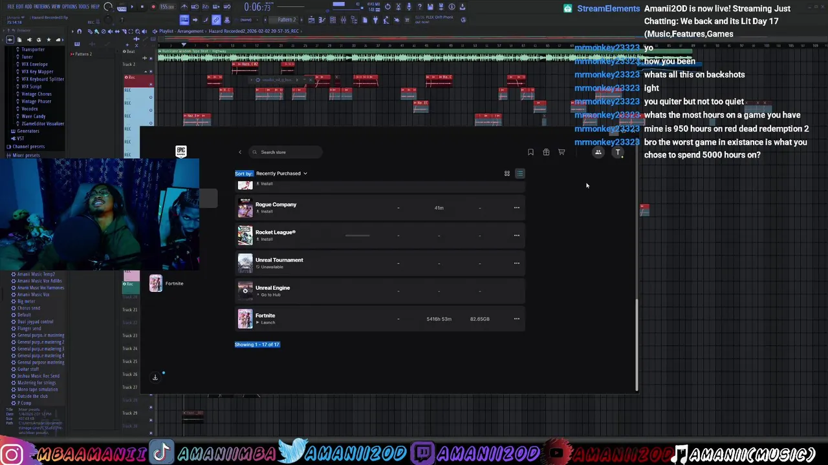
Task: Install Rogue Company
Action: pyautogui.click(x=265, y=211)
